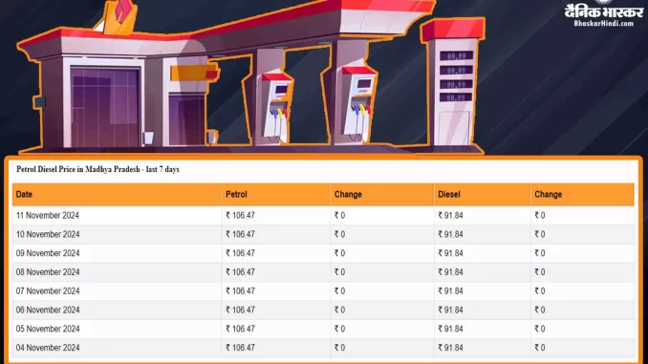Click the orange sign above the shop door
The image size is (648, 364).
(x=194, y=74)
